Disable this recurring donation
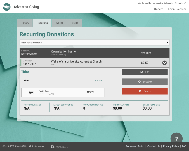 pyautogui.click(x=145, y=81)
